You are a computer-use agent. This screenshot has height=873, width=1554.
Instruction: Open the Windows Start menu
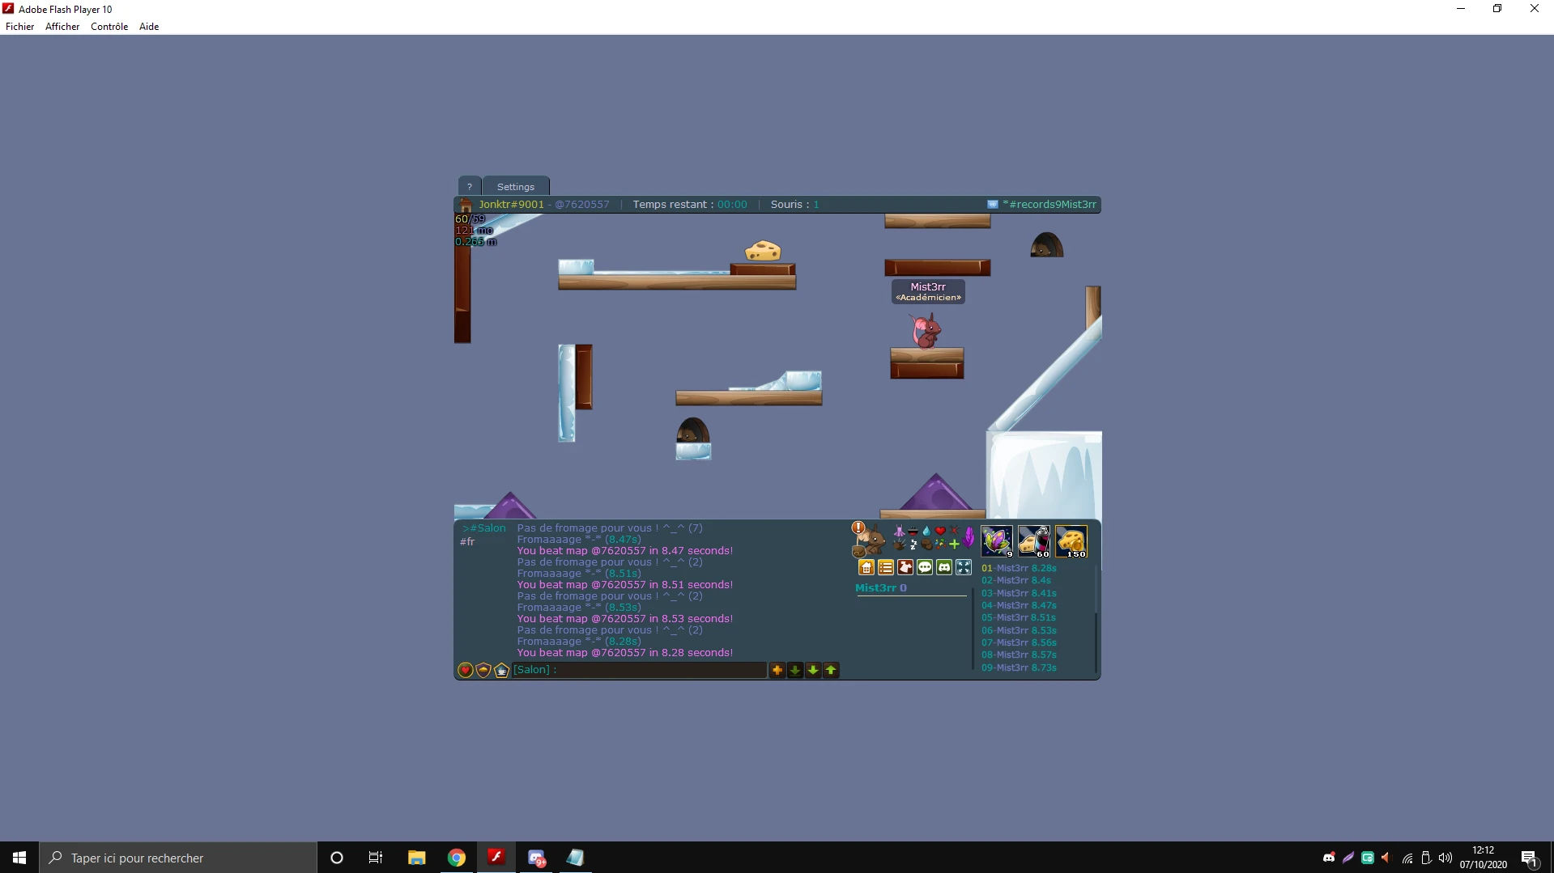pos(19,858)
